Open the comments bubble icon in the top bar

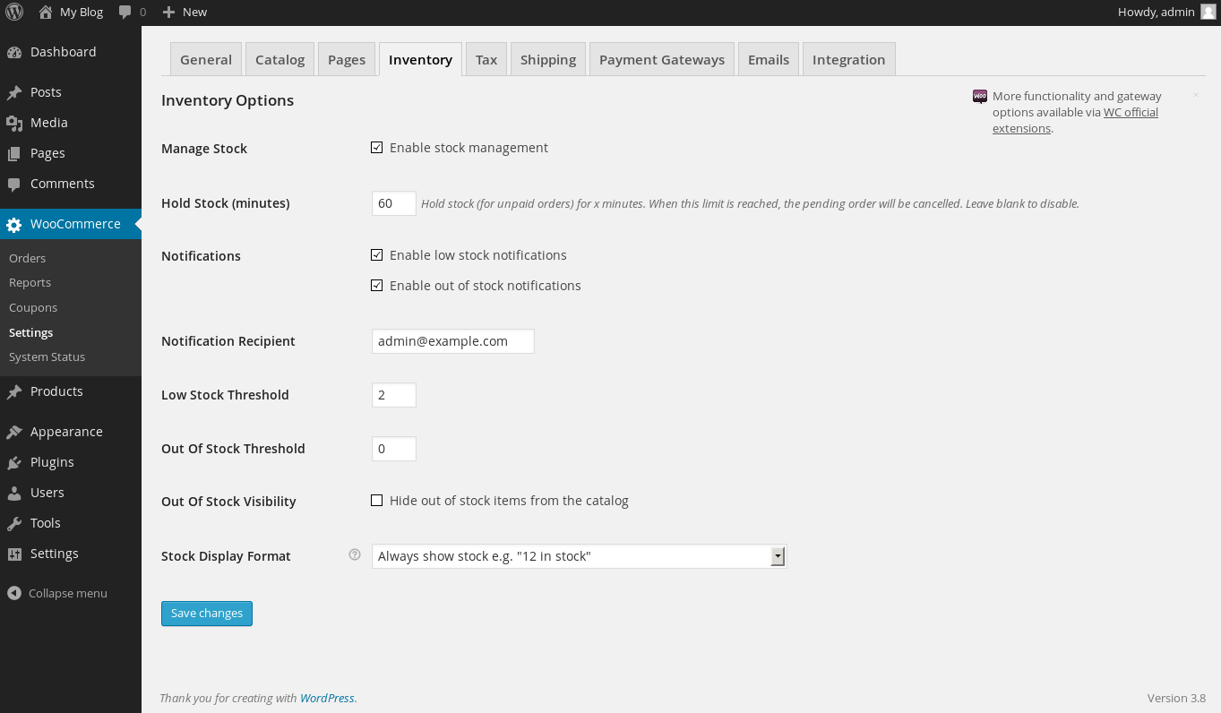125,12
